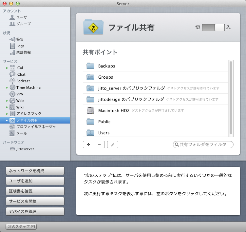Image resolution: width=246 pixels, height=232 pixels.
Task: Add a share point with plus button
Action: pyautogui.click(x=88, y=145)
